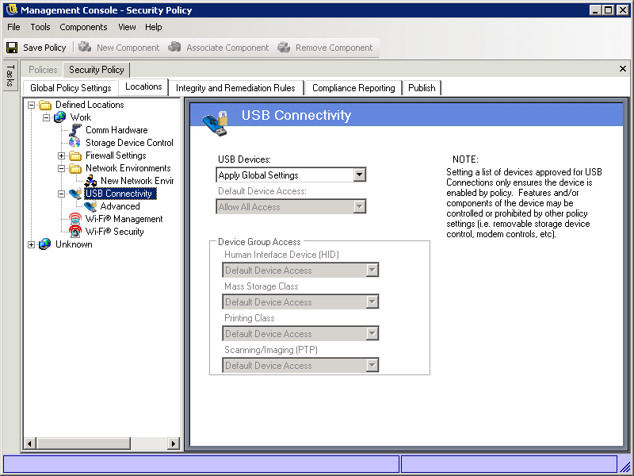This screenshot has height=476, width=634.
Task: Open the Compliance Reporting tab
Action: pos(353,88)
